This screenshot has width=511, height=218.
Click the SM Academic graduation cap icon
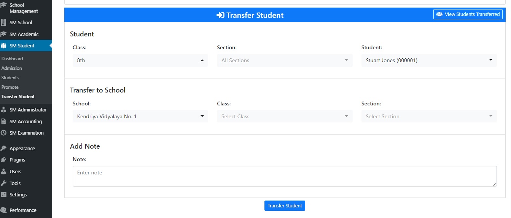pos(4,34)
